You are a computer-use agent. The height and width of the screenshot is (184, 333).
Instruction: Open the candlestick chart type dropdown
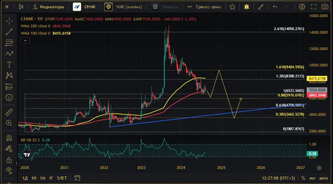21,7
